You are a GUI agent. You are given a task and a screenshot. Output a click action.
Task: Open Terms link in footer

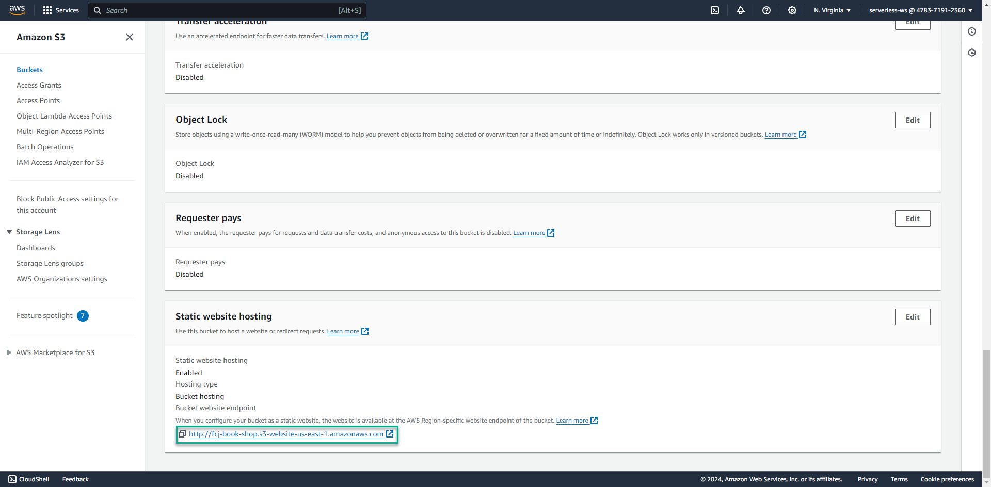[x=899, y=479]
